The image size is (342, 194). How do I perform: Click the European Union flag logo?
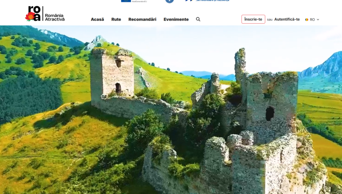click(x=126, y=1)
